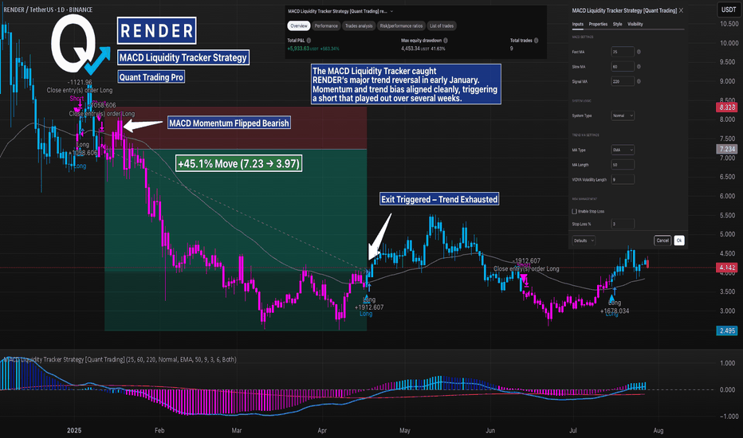The width and height of the screenshot is (743, 438).
Task: Click the Ok button
Action: pyautogui.click(x=679, y=241)
